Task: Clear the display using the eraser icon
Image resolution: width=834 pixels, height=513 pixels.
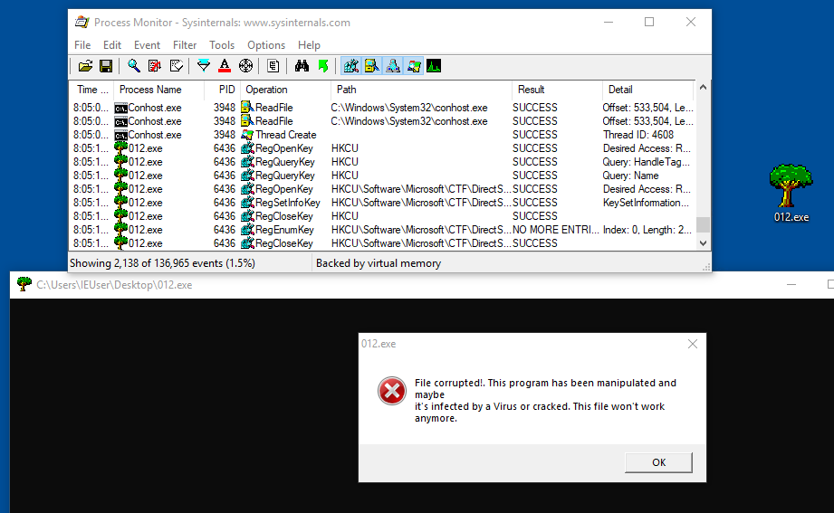Action: [176, 66]
